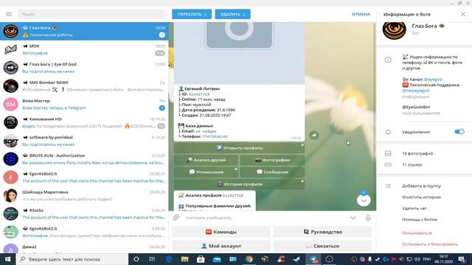Open help with the bot

420,219
